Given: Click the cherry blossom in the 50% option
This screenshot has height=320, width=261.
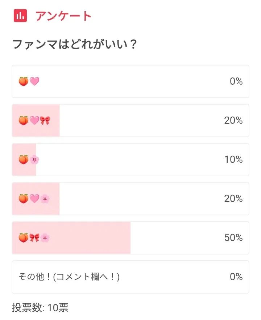Looking at the screenshot, I should click(45, 238).
